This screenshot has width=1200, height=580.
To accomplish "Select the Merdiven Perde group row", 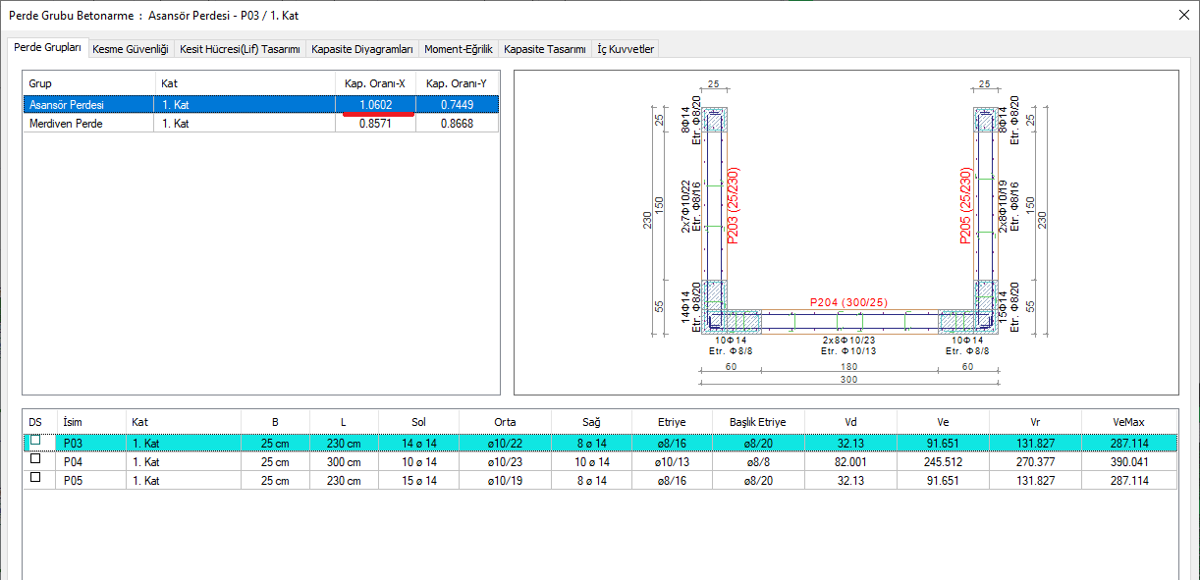I will 262,124.
